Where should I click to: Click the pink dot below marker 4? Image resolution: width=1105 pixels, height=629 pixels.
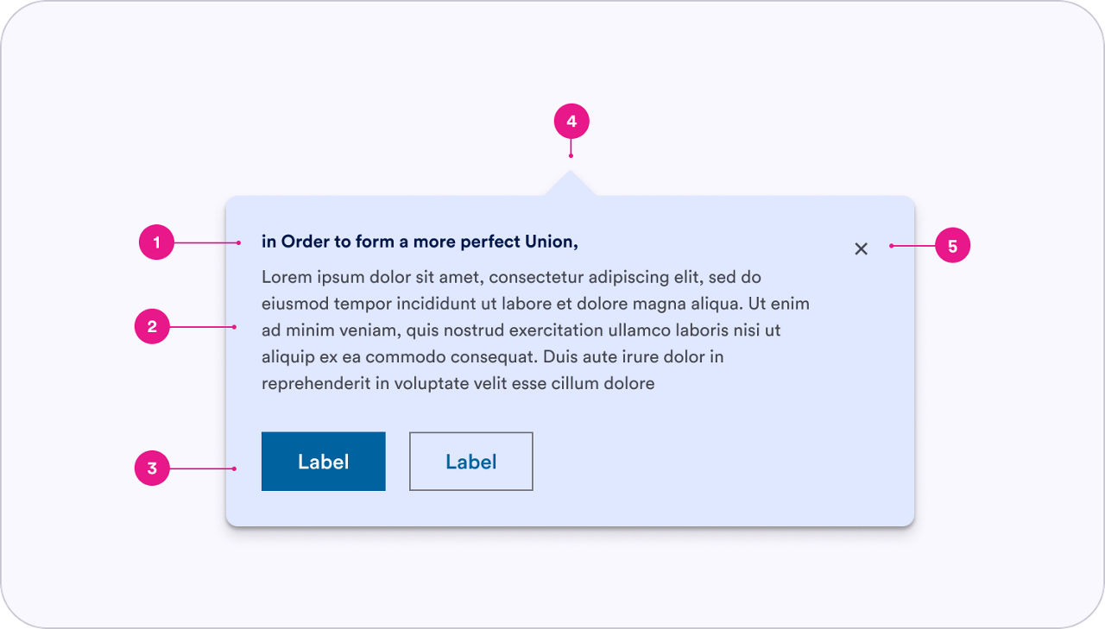pyautogui.click(x=571, y=155)
